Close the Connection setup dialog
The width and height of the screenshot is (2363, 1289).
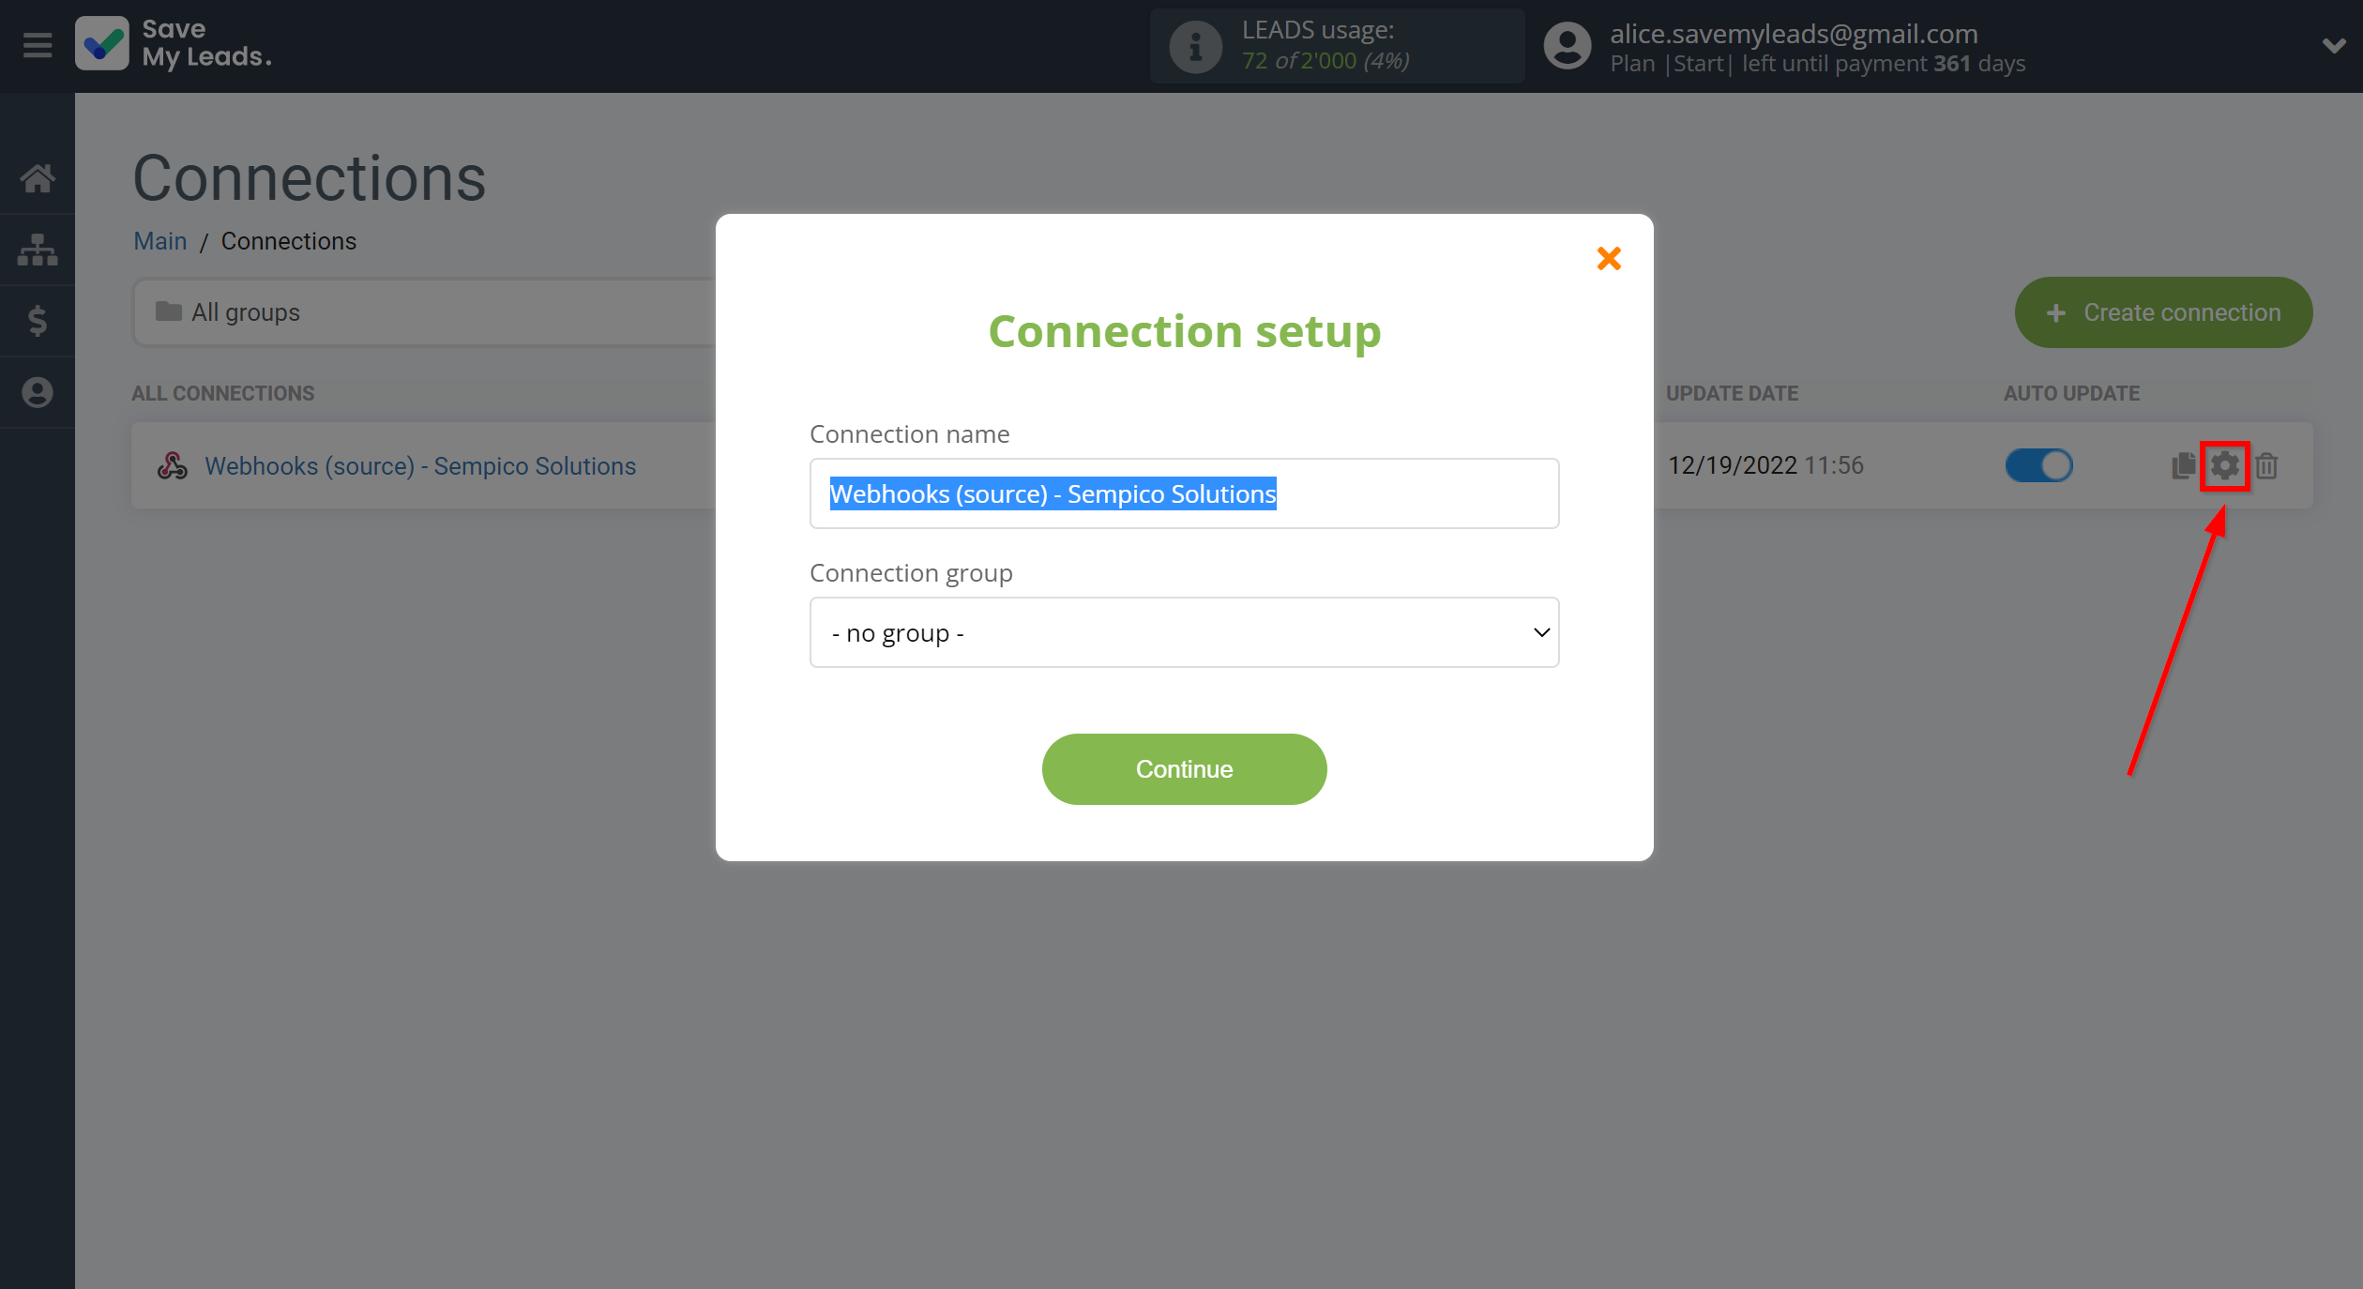[x=1608, y=257]
